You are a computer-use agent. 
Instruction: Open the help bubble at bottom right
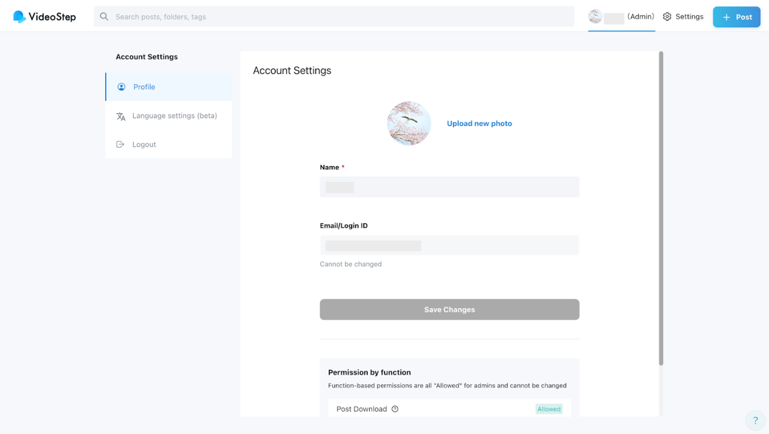click(x=755, y=421)
